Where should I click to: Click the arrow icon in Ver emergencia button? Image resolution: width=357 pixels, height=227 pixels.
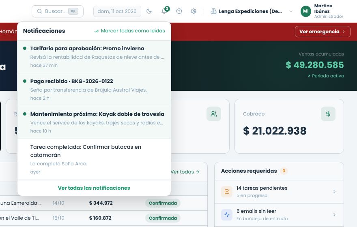click(x=344, y=32)
